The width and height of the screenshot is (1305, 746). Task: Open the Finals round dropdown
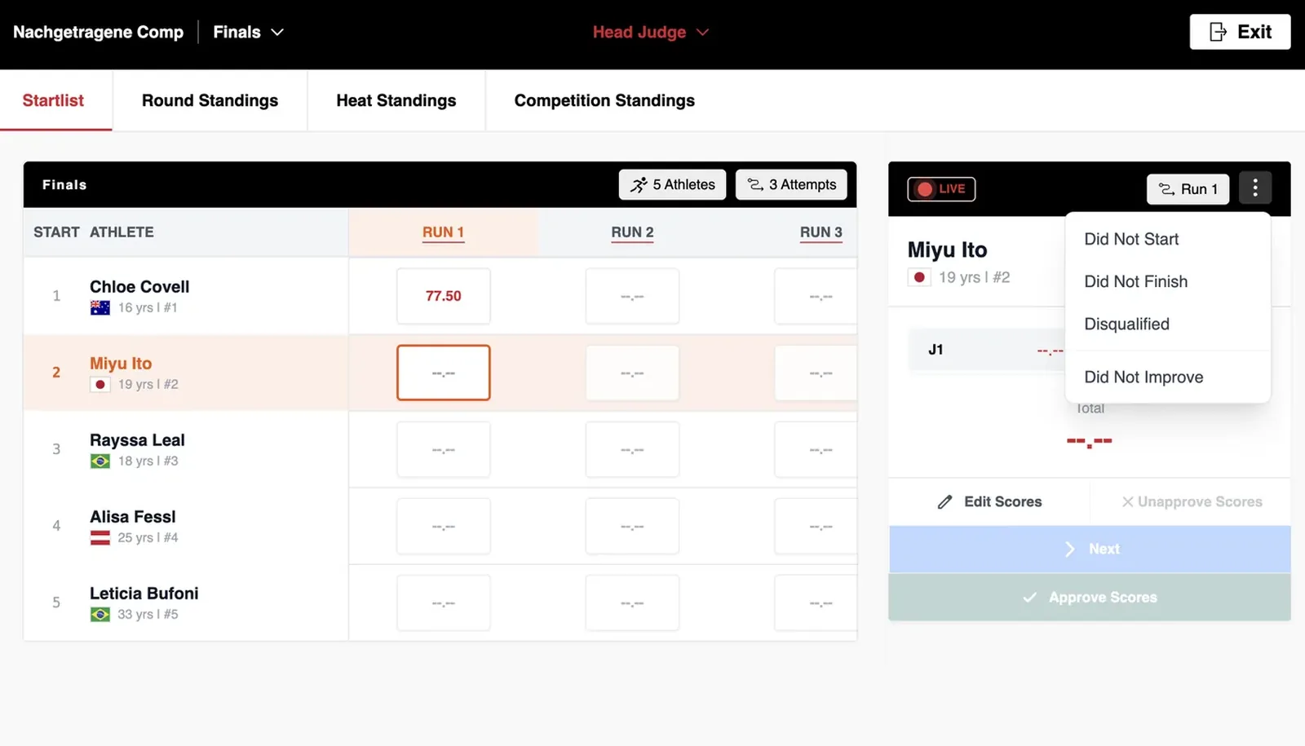(x=248, y=32)
